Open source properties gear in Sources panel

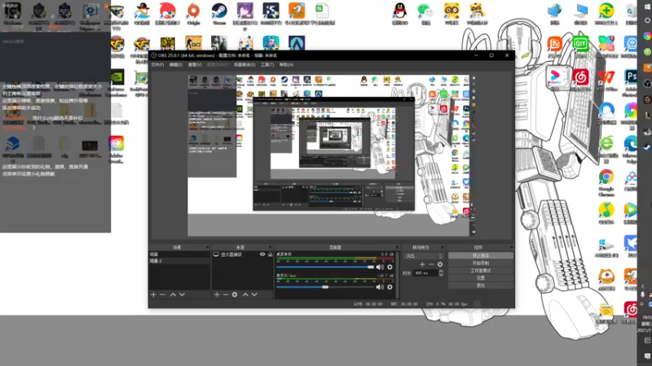235,294
